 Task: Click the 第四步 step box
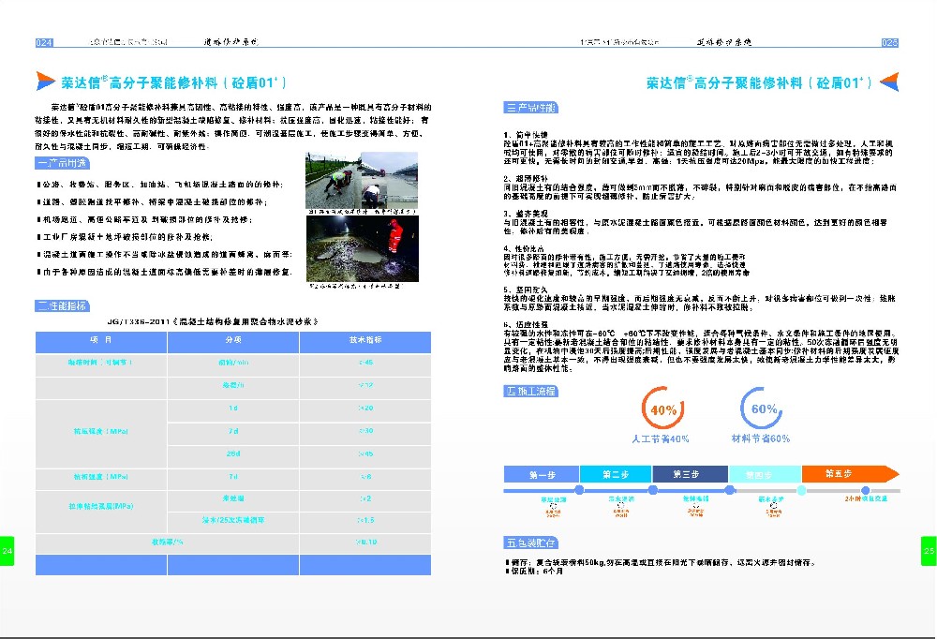pos(765,474)
